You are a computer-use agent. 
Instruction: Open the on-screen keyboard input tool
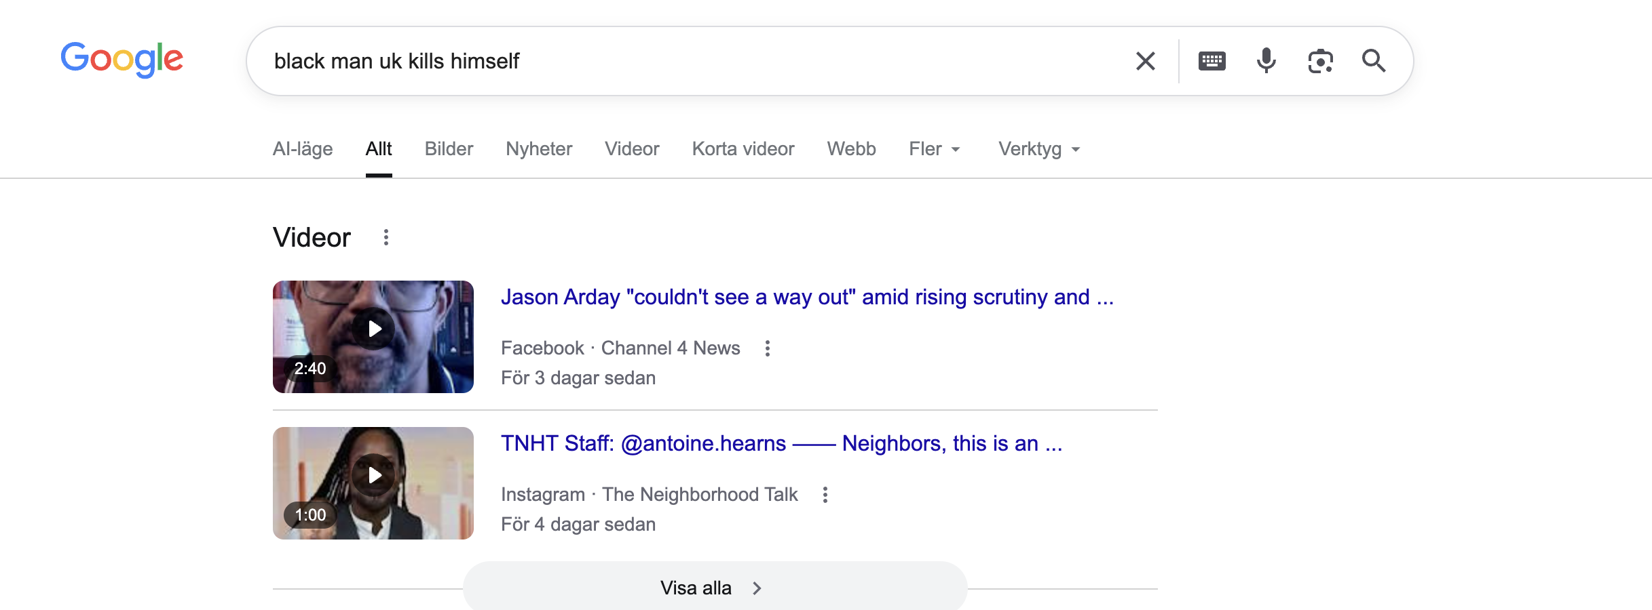click(x=1212, y=61)
